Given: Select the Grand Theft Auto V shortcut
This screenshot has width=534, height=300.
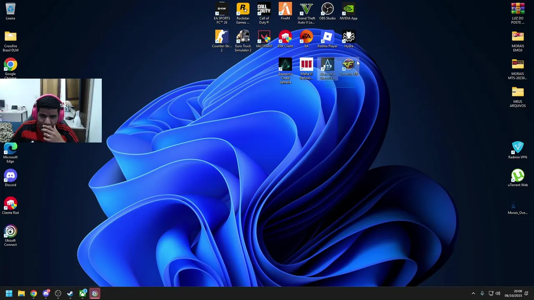Looking at the screenshot, I should point(306,13).
